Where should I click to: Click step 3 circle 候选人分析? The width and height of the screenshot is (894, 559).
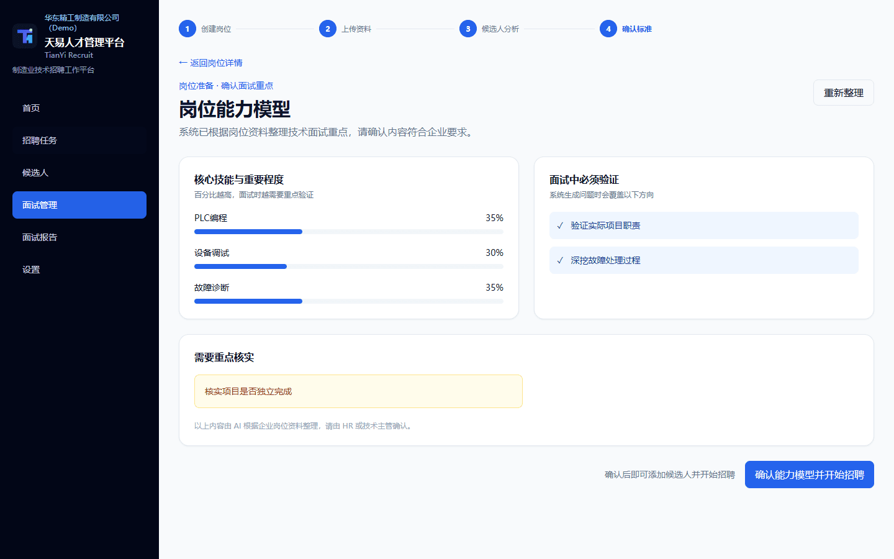pyautogui.click(x=468, y=29)
